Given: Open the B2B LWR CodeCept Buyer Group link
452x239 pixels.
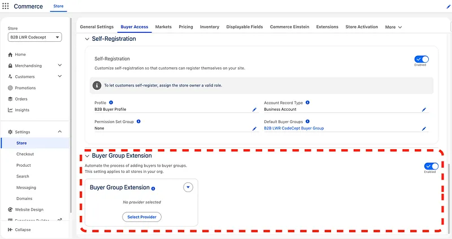Looking at the screenshot, I should (294, 128).
